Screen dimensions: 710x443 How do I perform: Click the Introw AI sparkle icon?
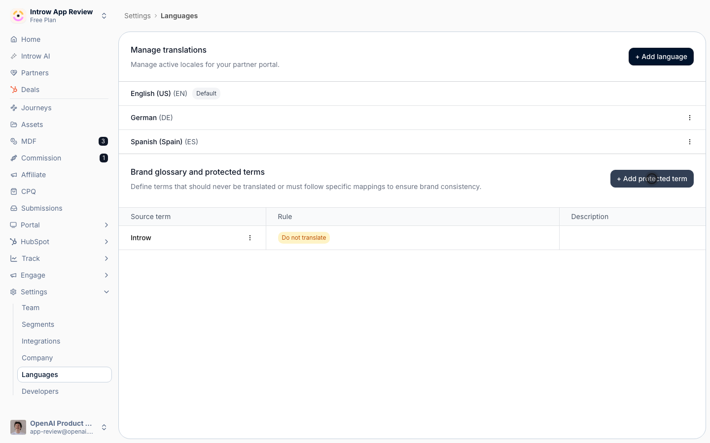pos(14,56)
